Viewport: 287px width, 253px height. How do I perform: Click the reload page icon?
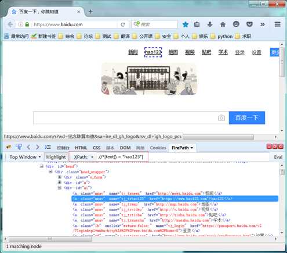[x=123, y=24]
